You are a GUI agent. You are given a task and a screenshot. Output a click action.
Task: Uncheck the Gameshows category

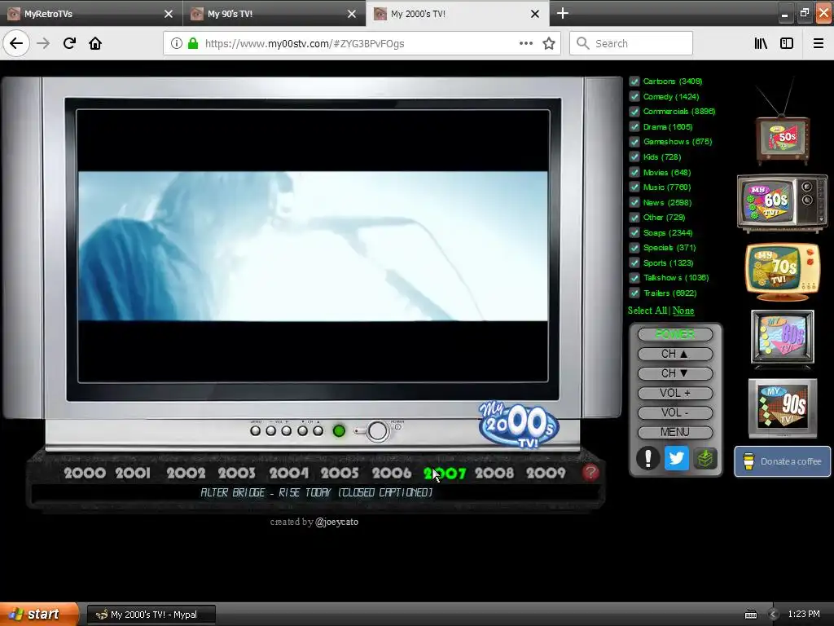pyautogui.click(x=634, y=142)
